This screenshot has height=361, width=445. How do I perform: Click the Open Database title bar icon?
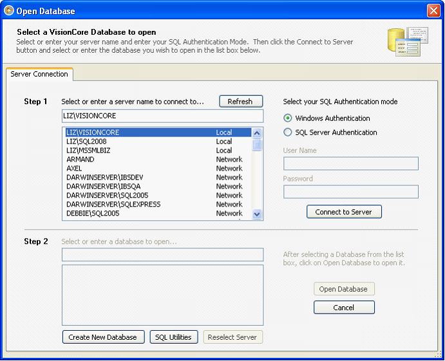(9, 10)
